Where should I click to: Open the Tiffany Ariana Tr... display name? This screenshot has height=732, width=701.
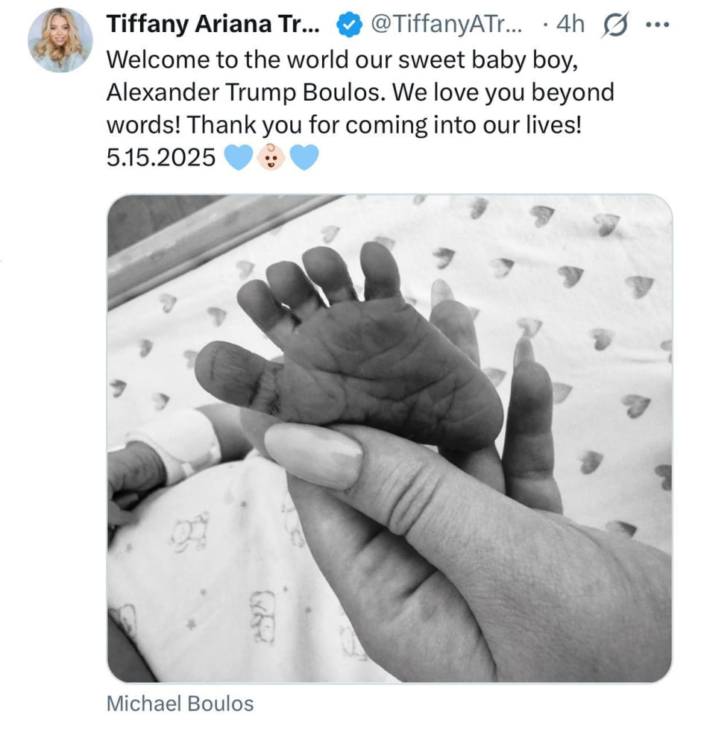(x=213, y=25)
